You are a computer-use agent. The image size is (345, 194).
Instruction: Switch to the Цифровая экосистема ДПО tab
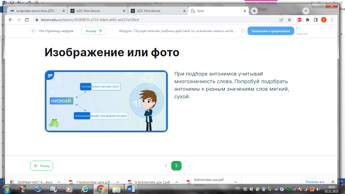pyautogui.click(x=37, y=11)
